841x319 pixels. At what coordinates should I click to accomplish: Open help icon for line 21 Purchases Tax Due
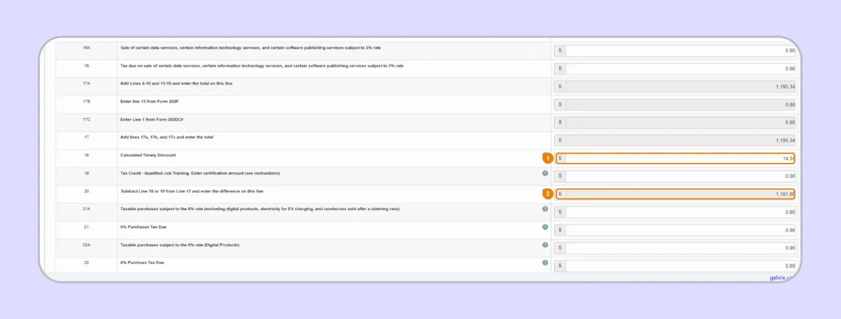click(x=545, y=227)
